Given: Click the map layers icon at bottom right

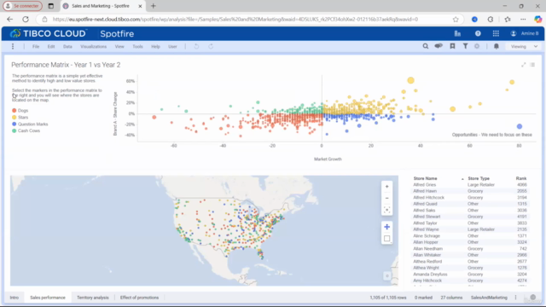Looking at the screenshot, I should click(386, 276).
